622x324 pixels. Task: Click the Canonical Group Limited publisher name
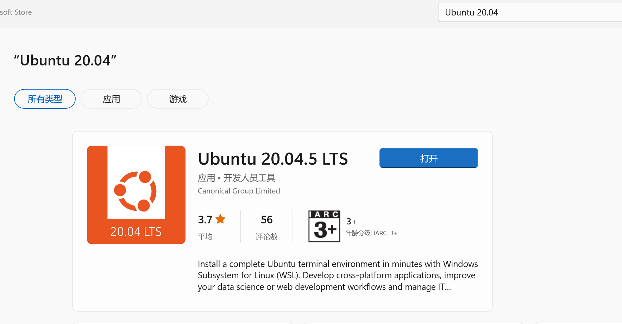[x=239, y=191]
